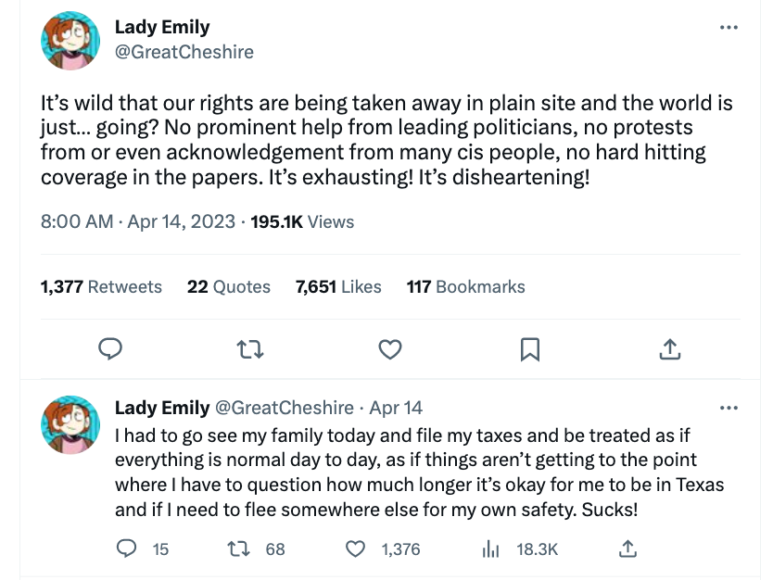The image size is (773, 580).
Task: Open the three-dot menu on the reply tweet
Action: (x=729, y=408)
